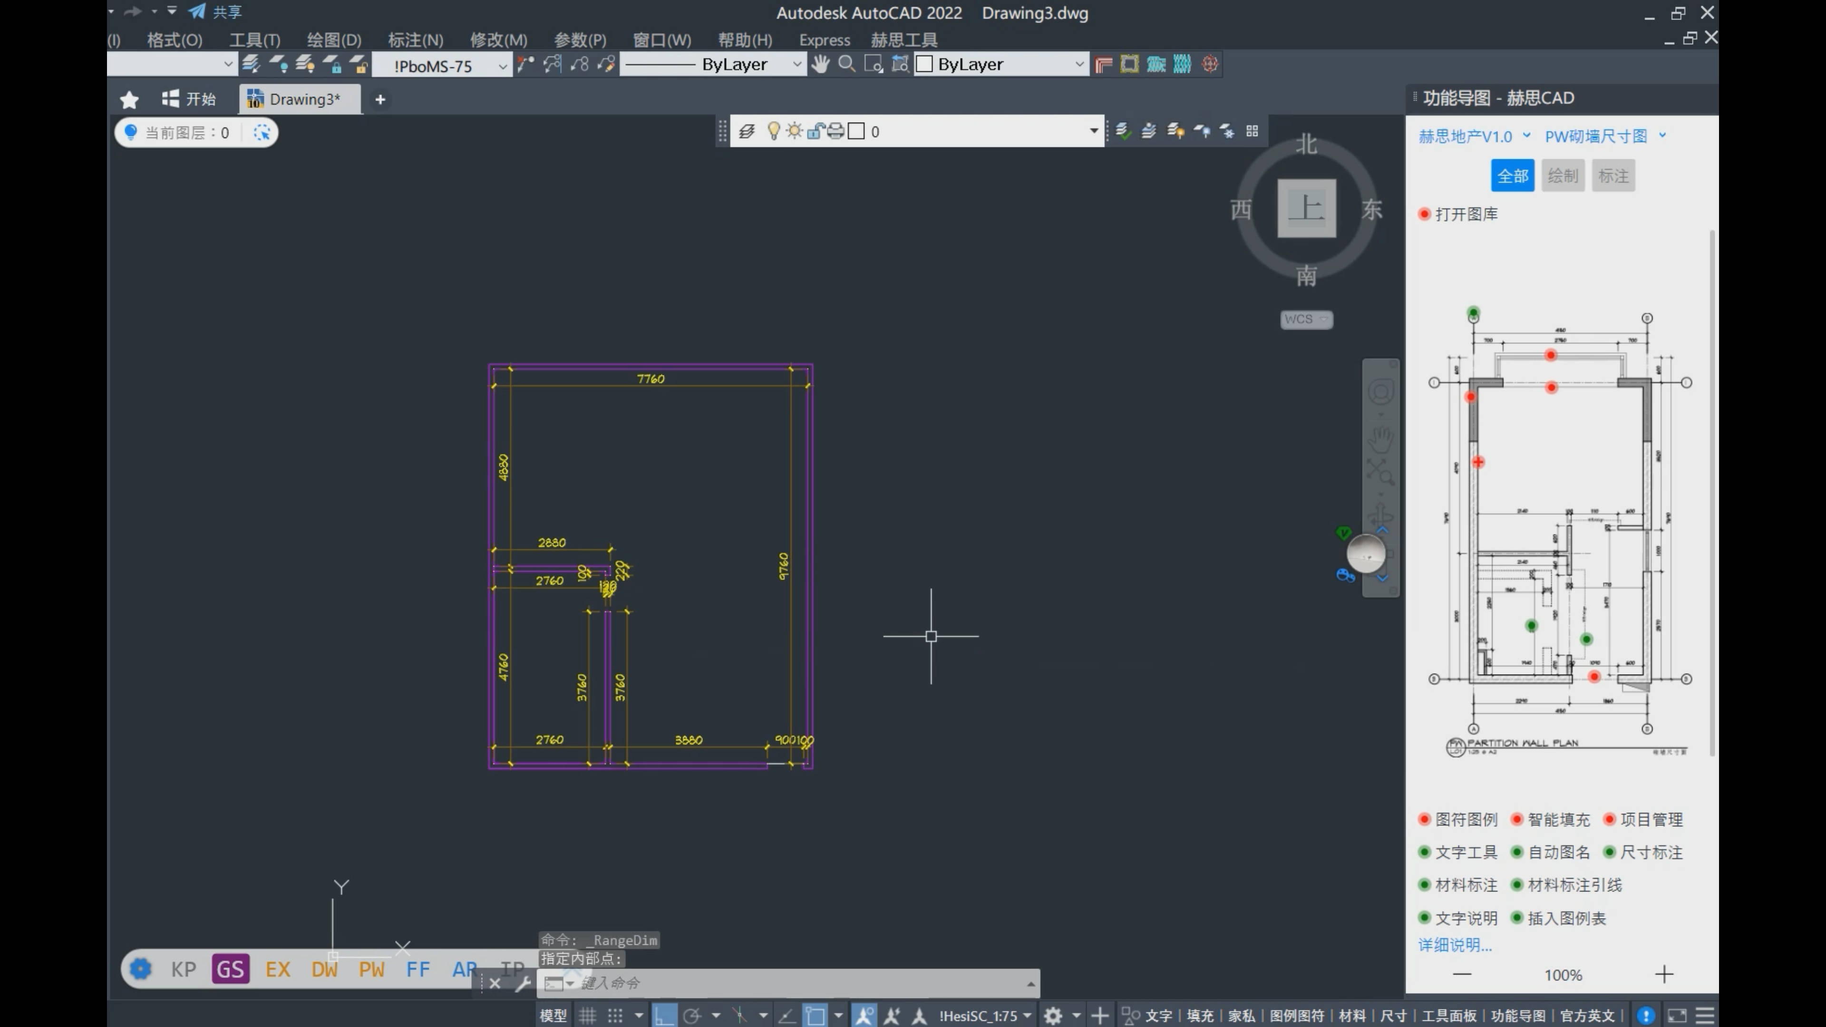Click 插入图例表 option
The height and width of the screenshot is (1027, 1826).
pos(1559,918)
